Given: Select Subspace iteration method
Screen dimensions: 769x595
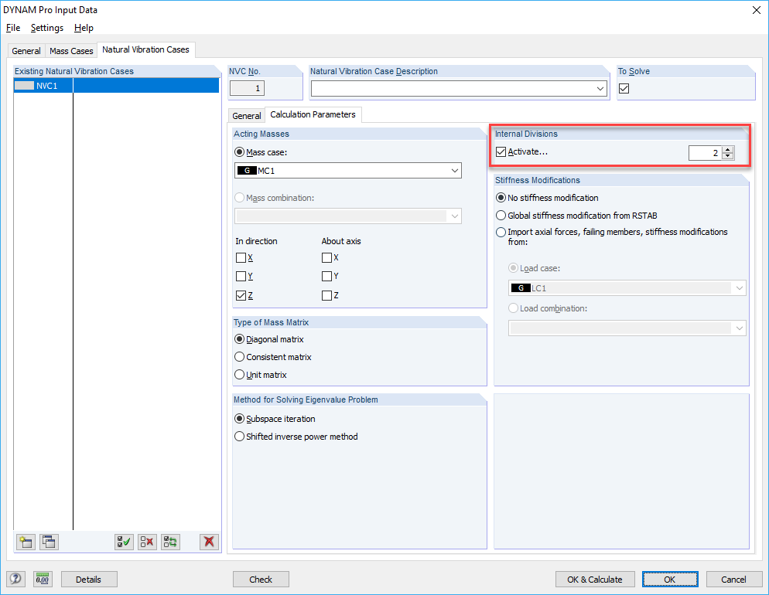Looking at the screenshot, I should click(239, 419).
